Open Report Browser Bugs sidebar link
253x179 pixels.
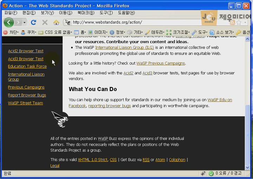[x=27, y=95]
